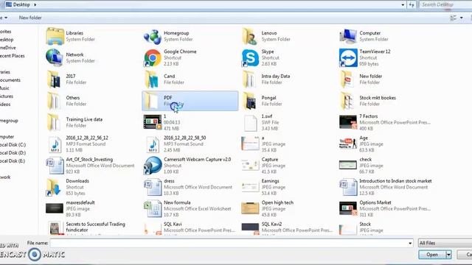Image resolution: width=472 pixels, height=265 pixels.
Task: Select the 2016_12_28_22_56_12 MP3 file icon
Action: click(55, 144)
